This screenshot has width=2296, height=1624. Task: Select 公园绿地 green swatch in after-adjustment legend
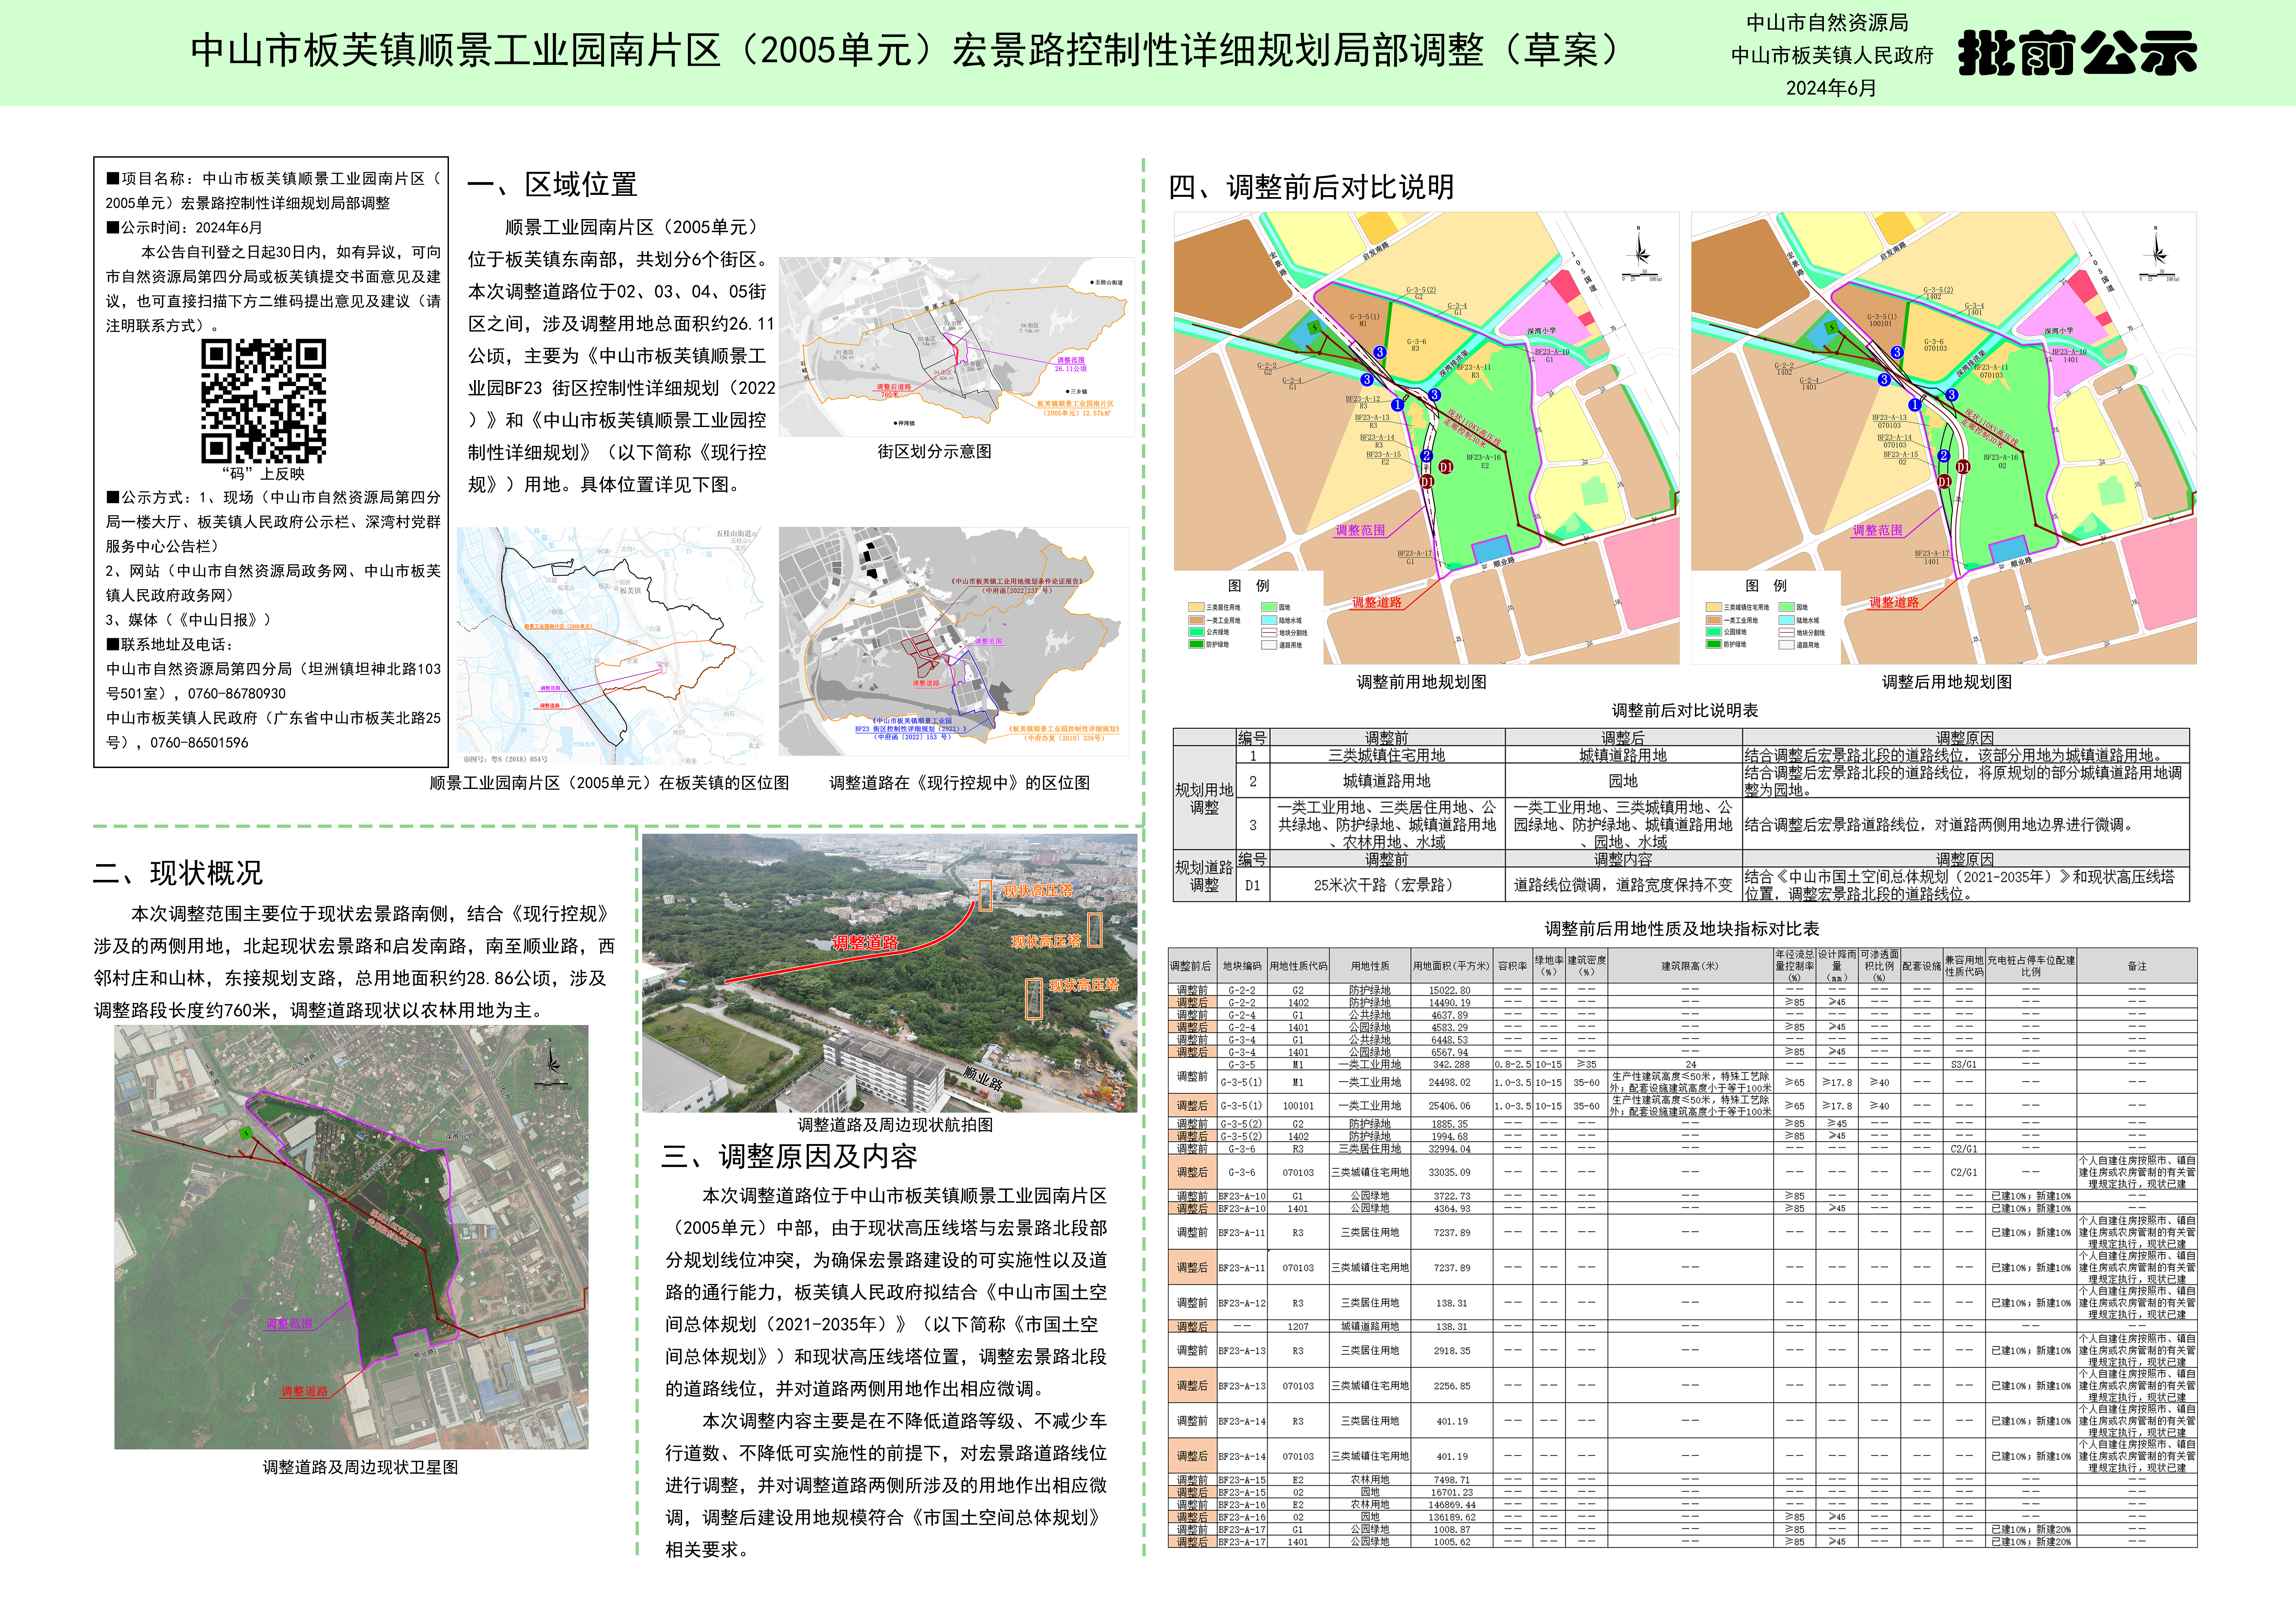1714,632
